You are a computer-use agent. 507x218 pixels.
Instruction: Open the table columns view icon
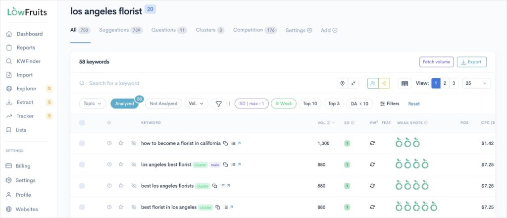[405, 83]
